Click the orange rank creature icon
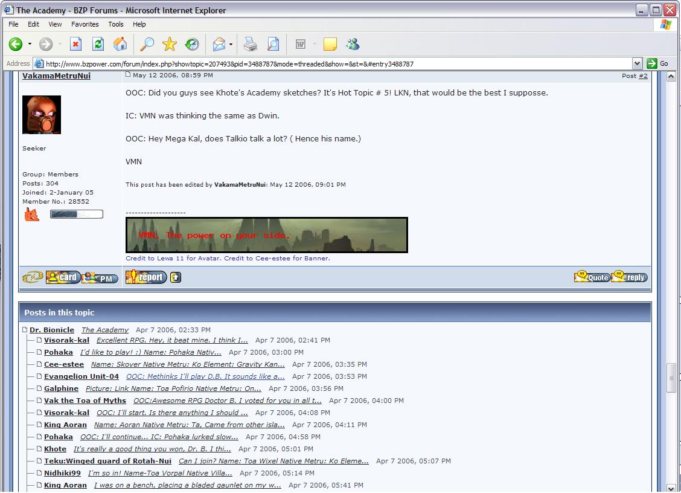681x493 pixels. click(x=32, y=214)
